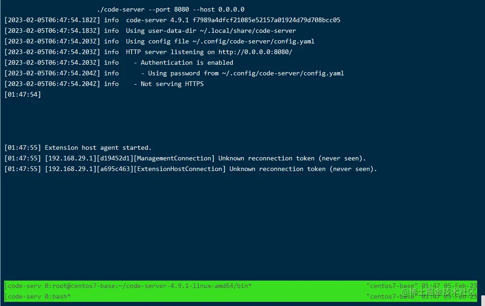Click the d19452d1 connection token id
485x306 pixels.
pyautogui.click(x=115, y=159)
